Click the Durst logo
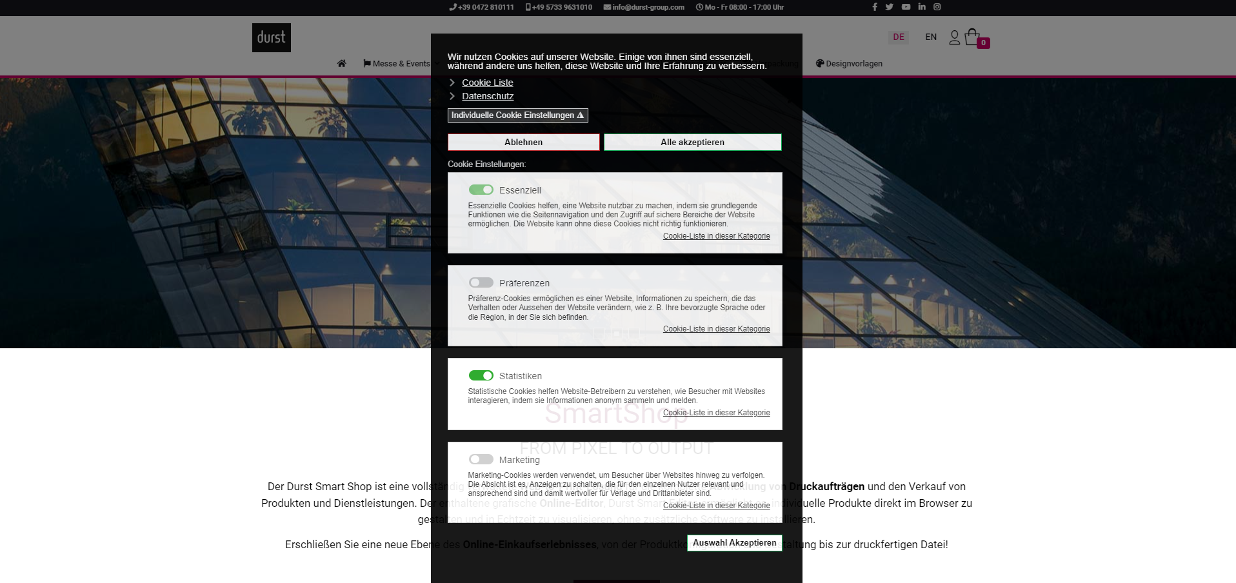 click(x=272, y=38)
